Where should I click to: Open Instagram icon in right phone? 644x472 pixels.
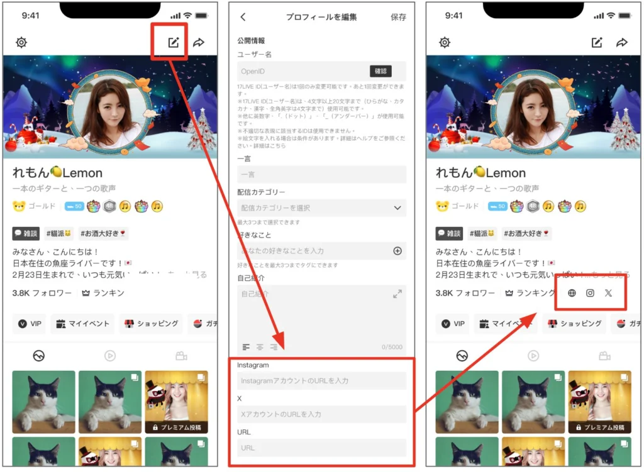[x=590, y=293]
